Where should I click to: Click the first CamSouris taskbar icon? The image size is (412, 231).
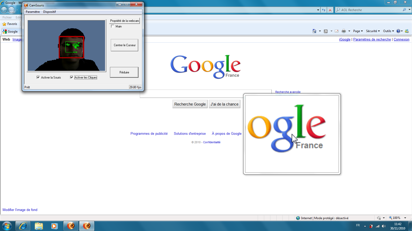pyautogui.click(x=71, y=226)
